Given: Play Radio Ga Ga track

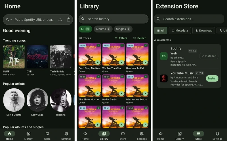Looking at the screenshot, I should click(x=121, y=94).
